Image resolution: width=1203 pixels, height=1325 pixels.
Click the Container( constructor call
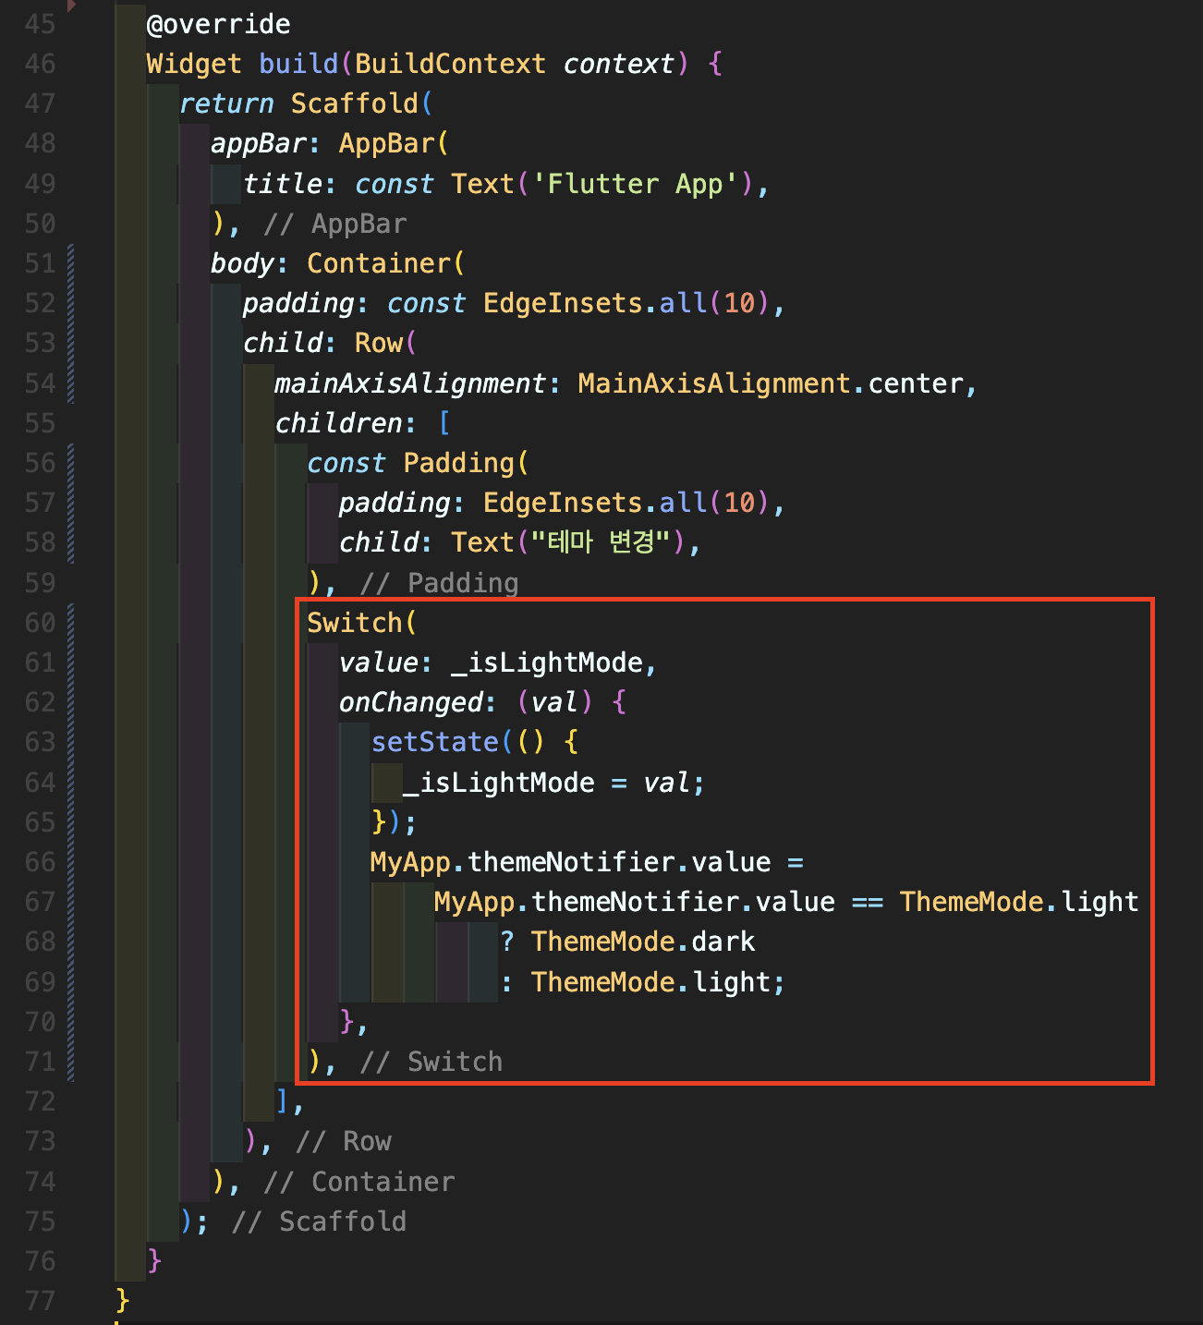click(385, 263)
